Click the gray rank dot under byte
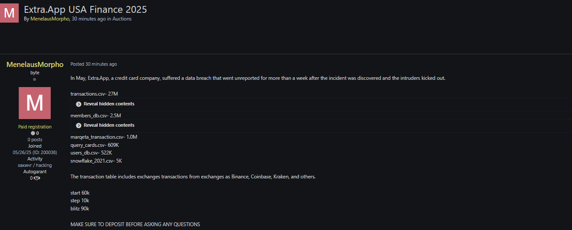This screenshot has width=572, height=230. pos(35,79)
